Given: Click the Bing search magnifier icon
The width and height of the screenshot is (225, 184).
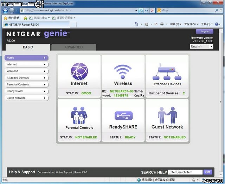Looking at the screenshot, I should pyautogui.click(x=217, y=10).
